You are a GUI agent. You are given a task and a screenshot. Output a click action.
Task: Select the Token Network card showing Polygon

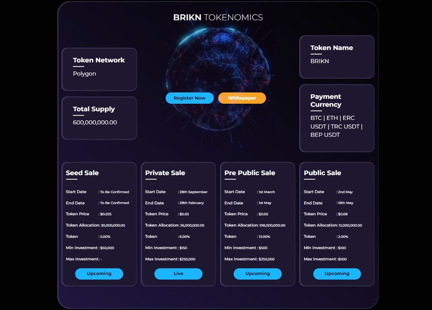tap(99, 69)
